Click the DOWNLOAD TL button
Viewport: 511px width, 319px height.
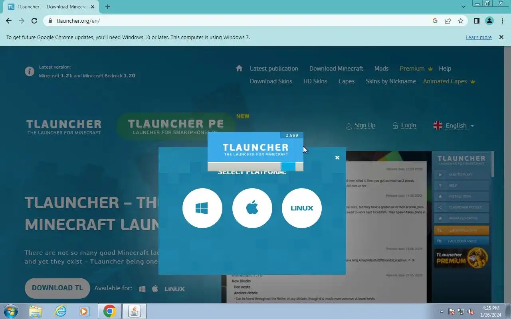[x=57, y=288]
